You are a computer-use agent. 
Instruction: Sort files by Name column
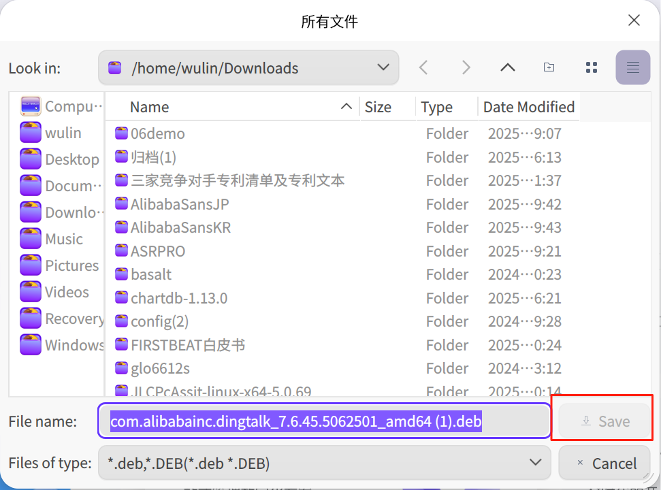233,107
